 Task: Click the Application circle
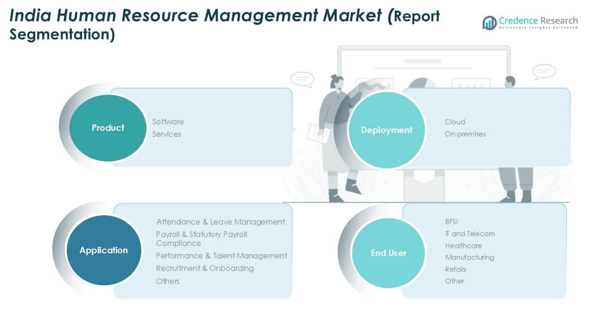coord(103,250)
